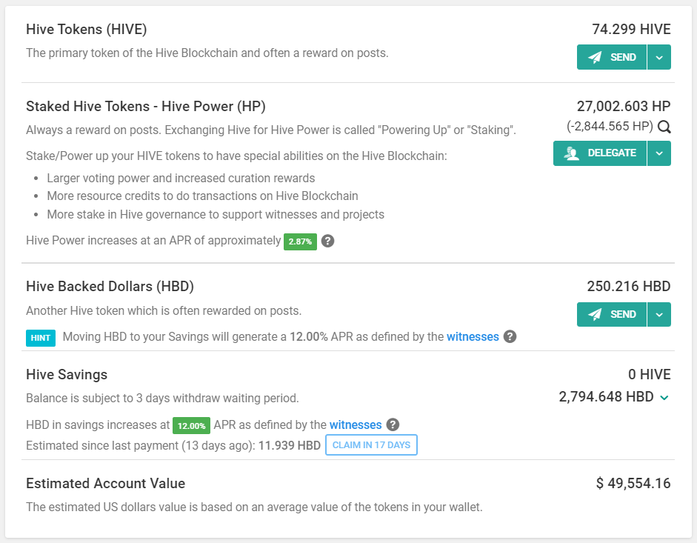Show help for Hive Power APR
The image size is (697, 543).
(x=327, y=241)
